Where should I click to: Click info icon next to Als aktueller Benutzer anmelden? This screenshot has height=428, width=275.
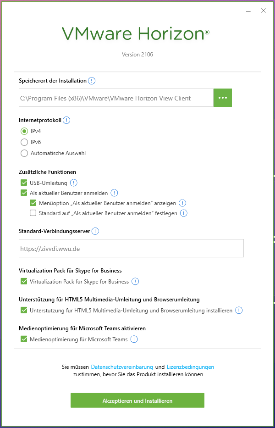[x=114, y=193]
